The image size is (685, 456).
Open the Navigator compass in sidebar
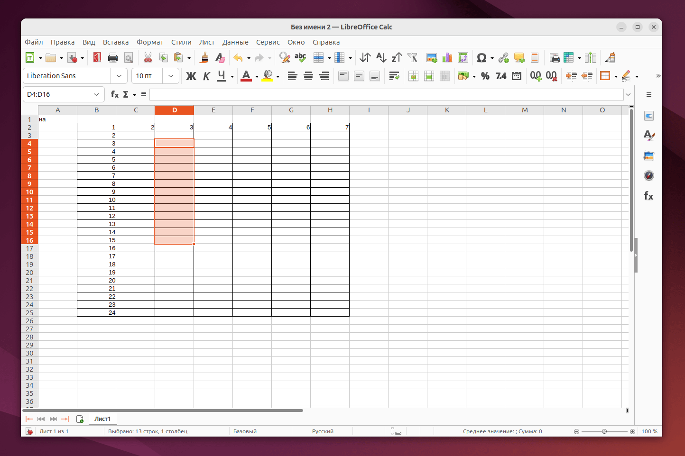[x=648, y=176]
